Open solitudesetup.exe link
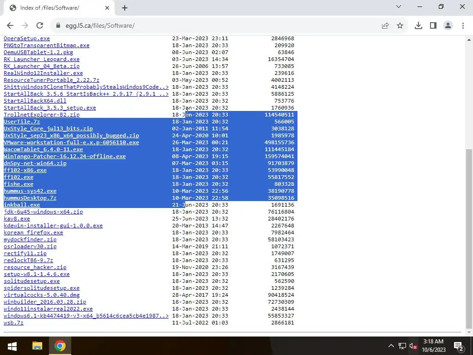 (x=32, y=282)
